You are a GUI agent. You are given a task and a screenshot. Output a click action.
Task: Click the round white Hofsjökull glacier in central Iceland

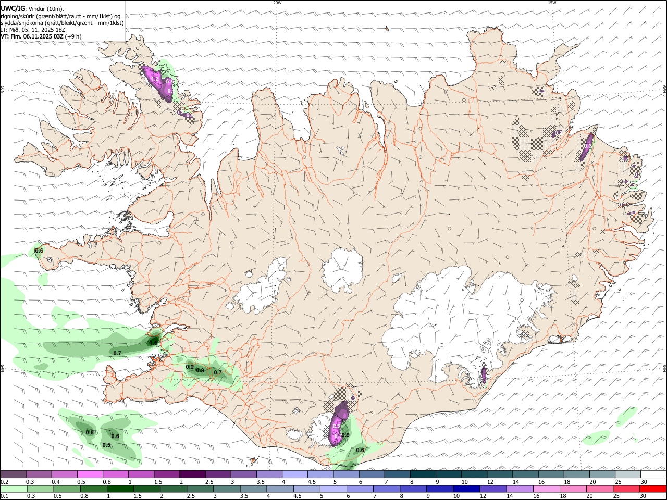(x=342, y=269)
